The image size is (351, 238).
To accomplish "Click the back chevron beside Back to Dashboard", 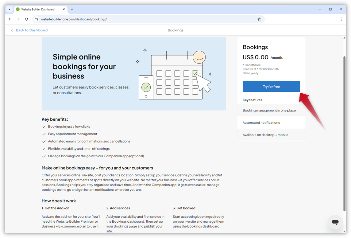I will (12, 30).
